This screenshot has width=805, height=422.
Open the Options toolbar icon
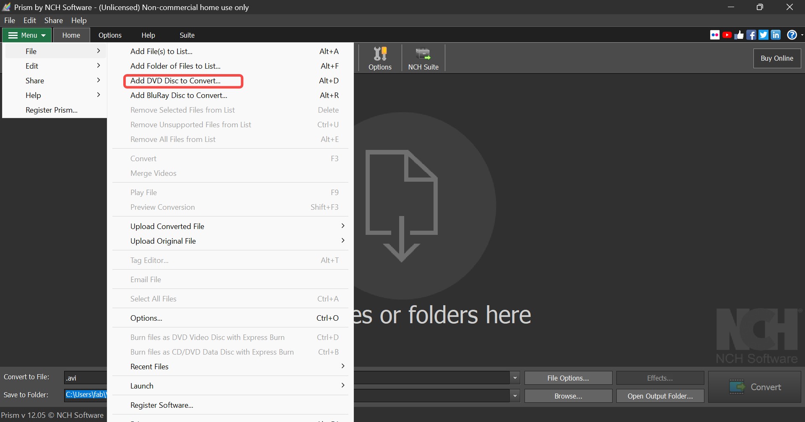(379, 58)
